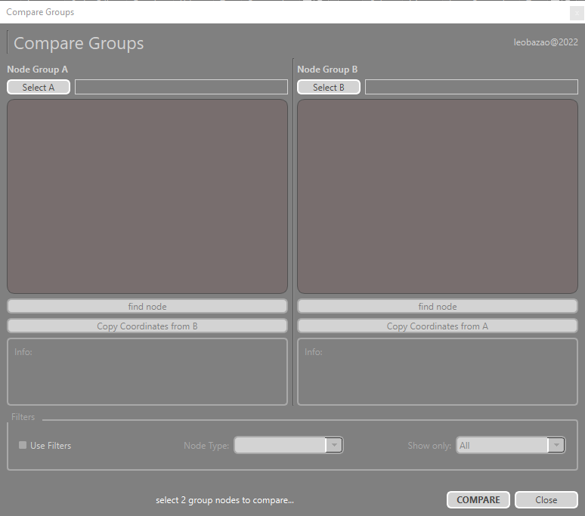The width and height of the screenshot is (585, 516).
Task: Copy Coordinates from B button
Action: [147, 326]
